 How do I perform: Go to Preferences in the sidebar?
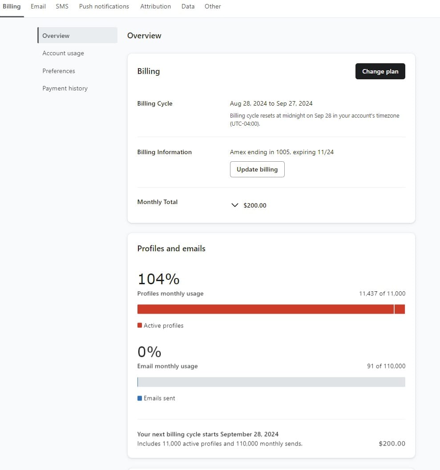(59, 71)
